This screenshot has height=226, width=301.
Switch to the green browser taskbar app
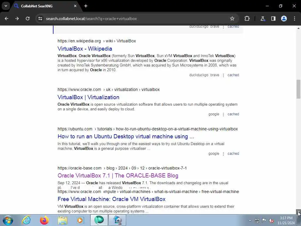click(99, 220)
